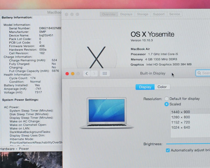Choose the 1440 × 900 resolution
The width and height of the screenshot is (210, 168).
tap(190, 112)
